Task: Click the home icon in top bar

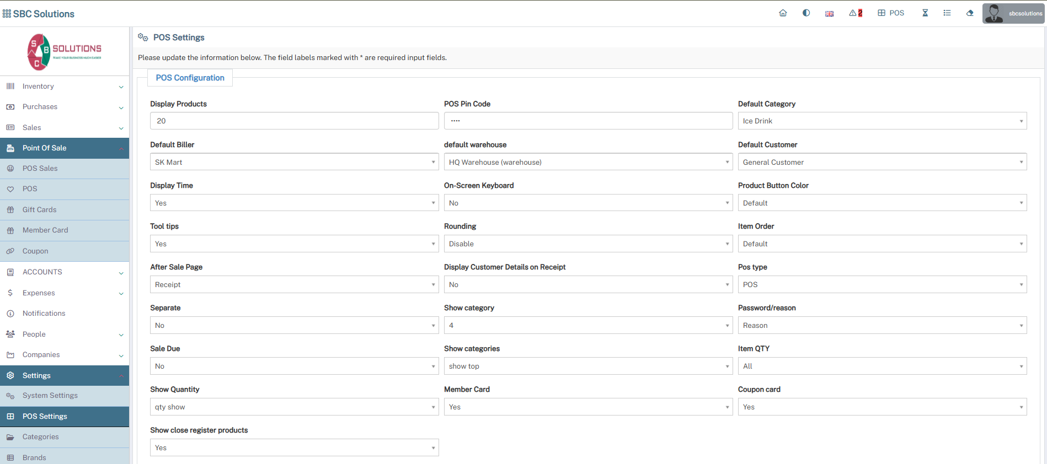Action: click(783, 13)
